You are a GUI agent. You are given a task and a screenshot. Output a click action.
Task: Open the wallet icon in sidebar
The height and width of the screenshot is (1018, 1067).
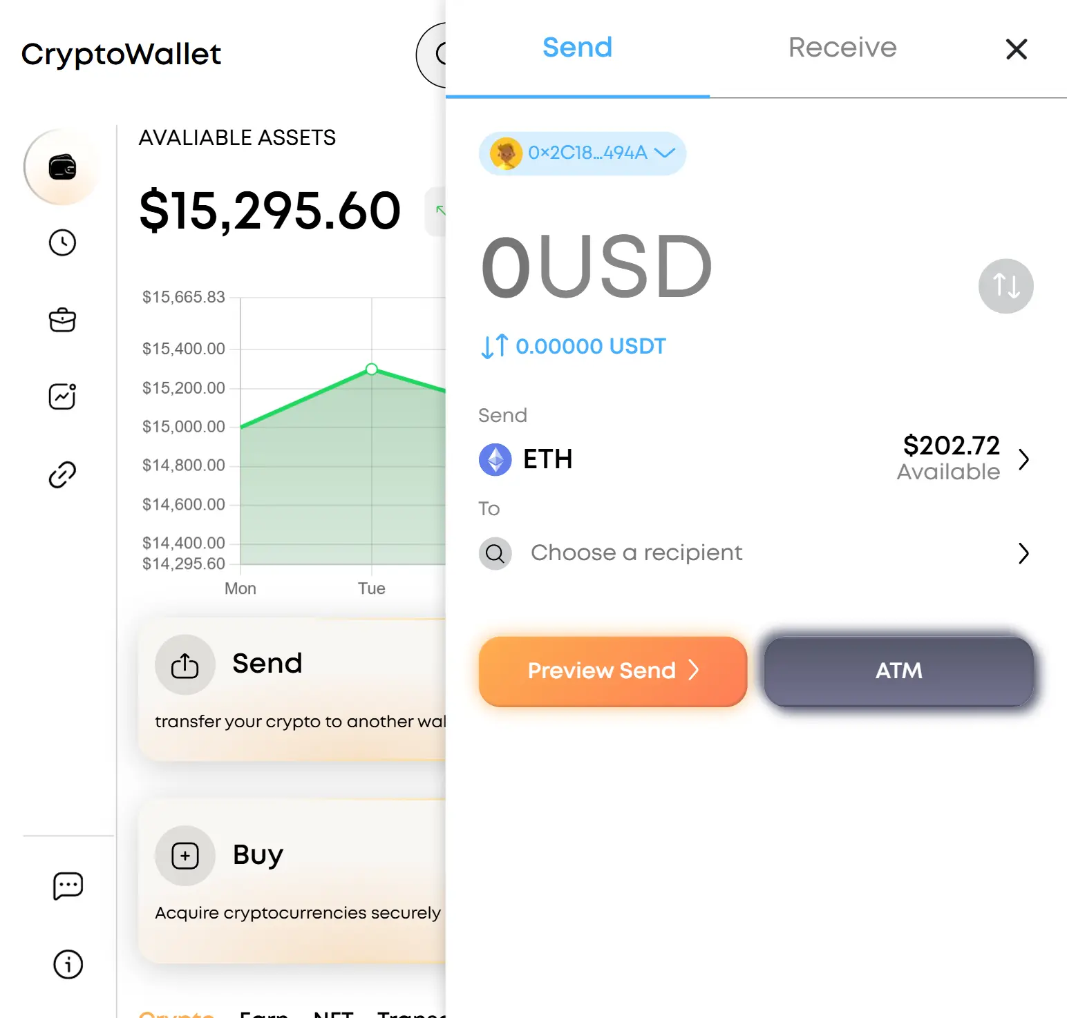point(62,167)
